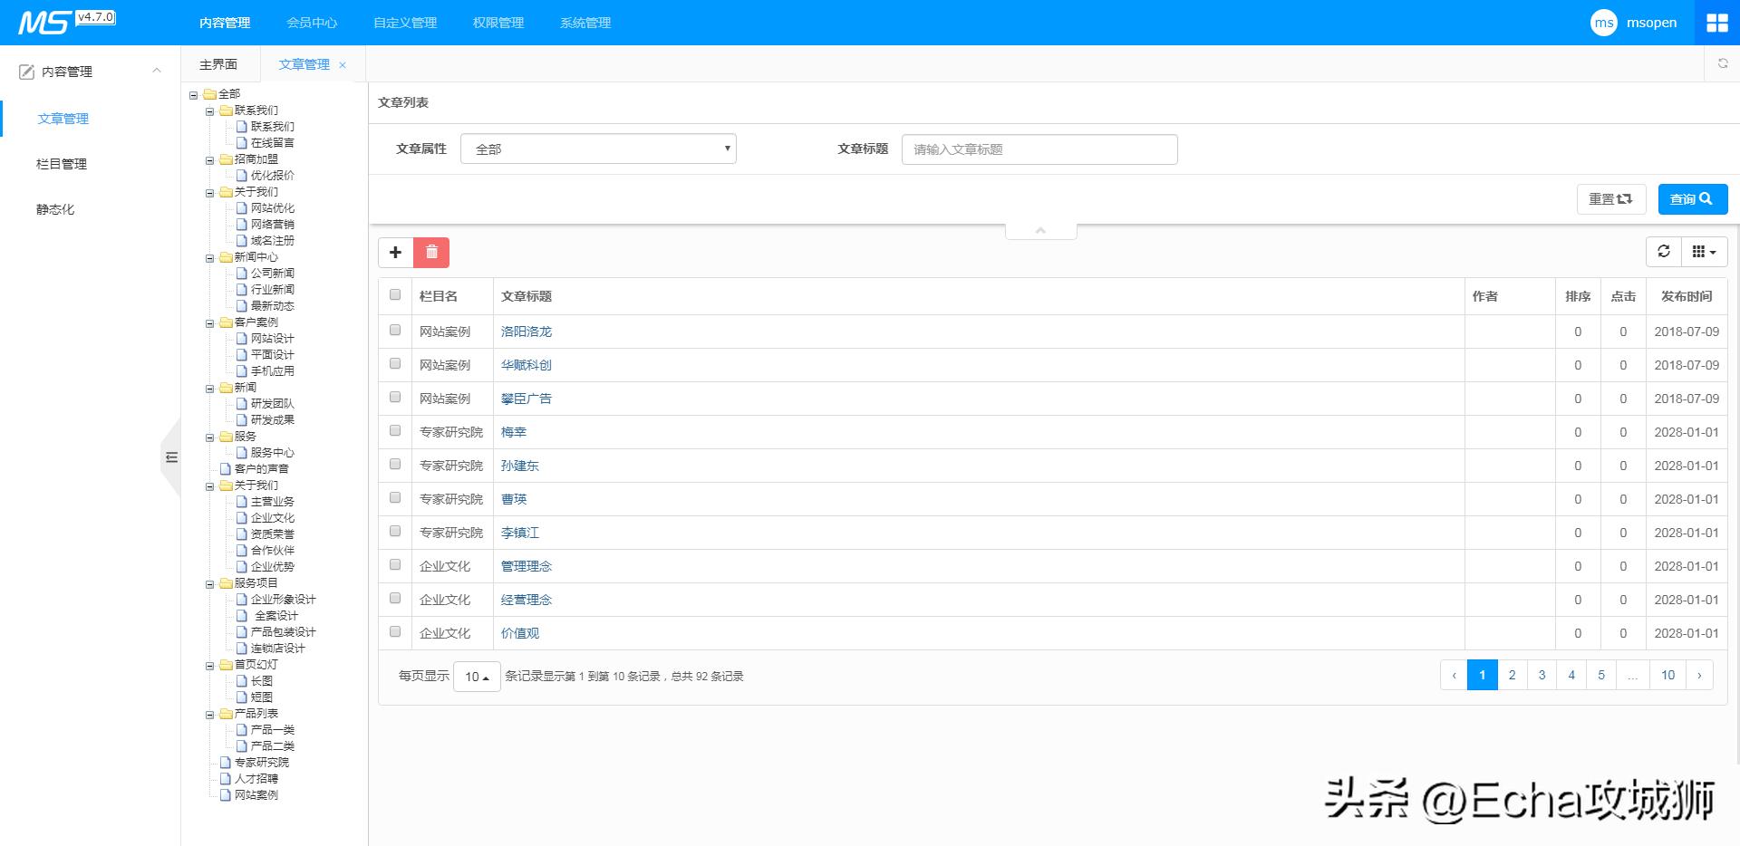Image resolution: width=1740 pixels, height=846 pixels.
Task: Click the red delete trash icon
Action: point(432,253)
